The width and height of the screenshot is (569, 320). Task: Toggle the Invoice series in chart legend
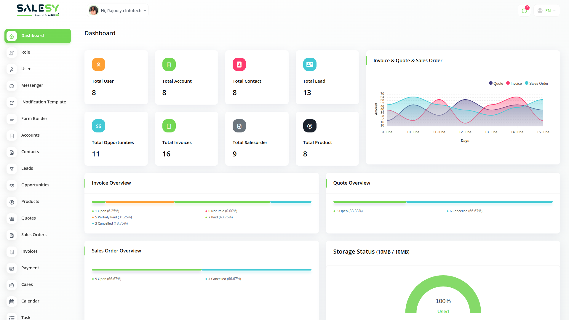click(514, 84)
